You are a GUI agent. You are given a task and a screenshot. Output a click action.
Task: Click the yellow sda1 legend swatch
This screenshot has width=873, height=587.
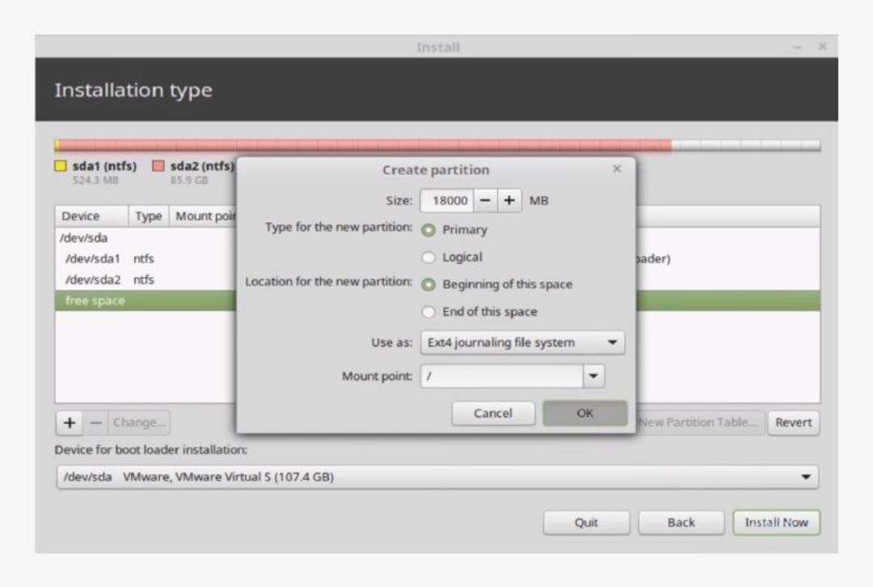[60, 166]
